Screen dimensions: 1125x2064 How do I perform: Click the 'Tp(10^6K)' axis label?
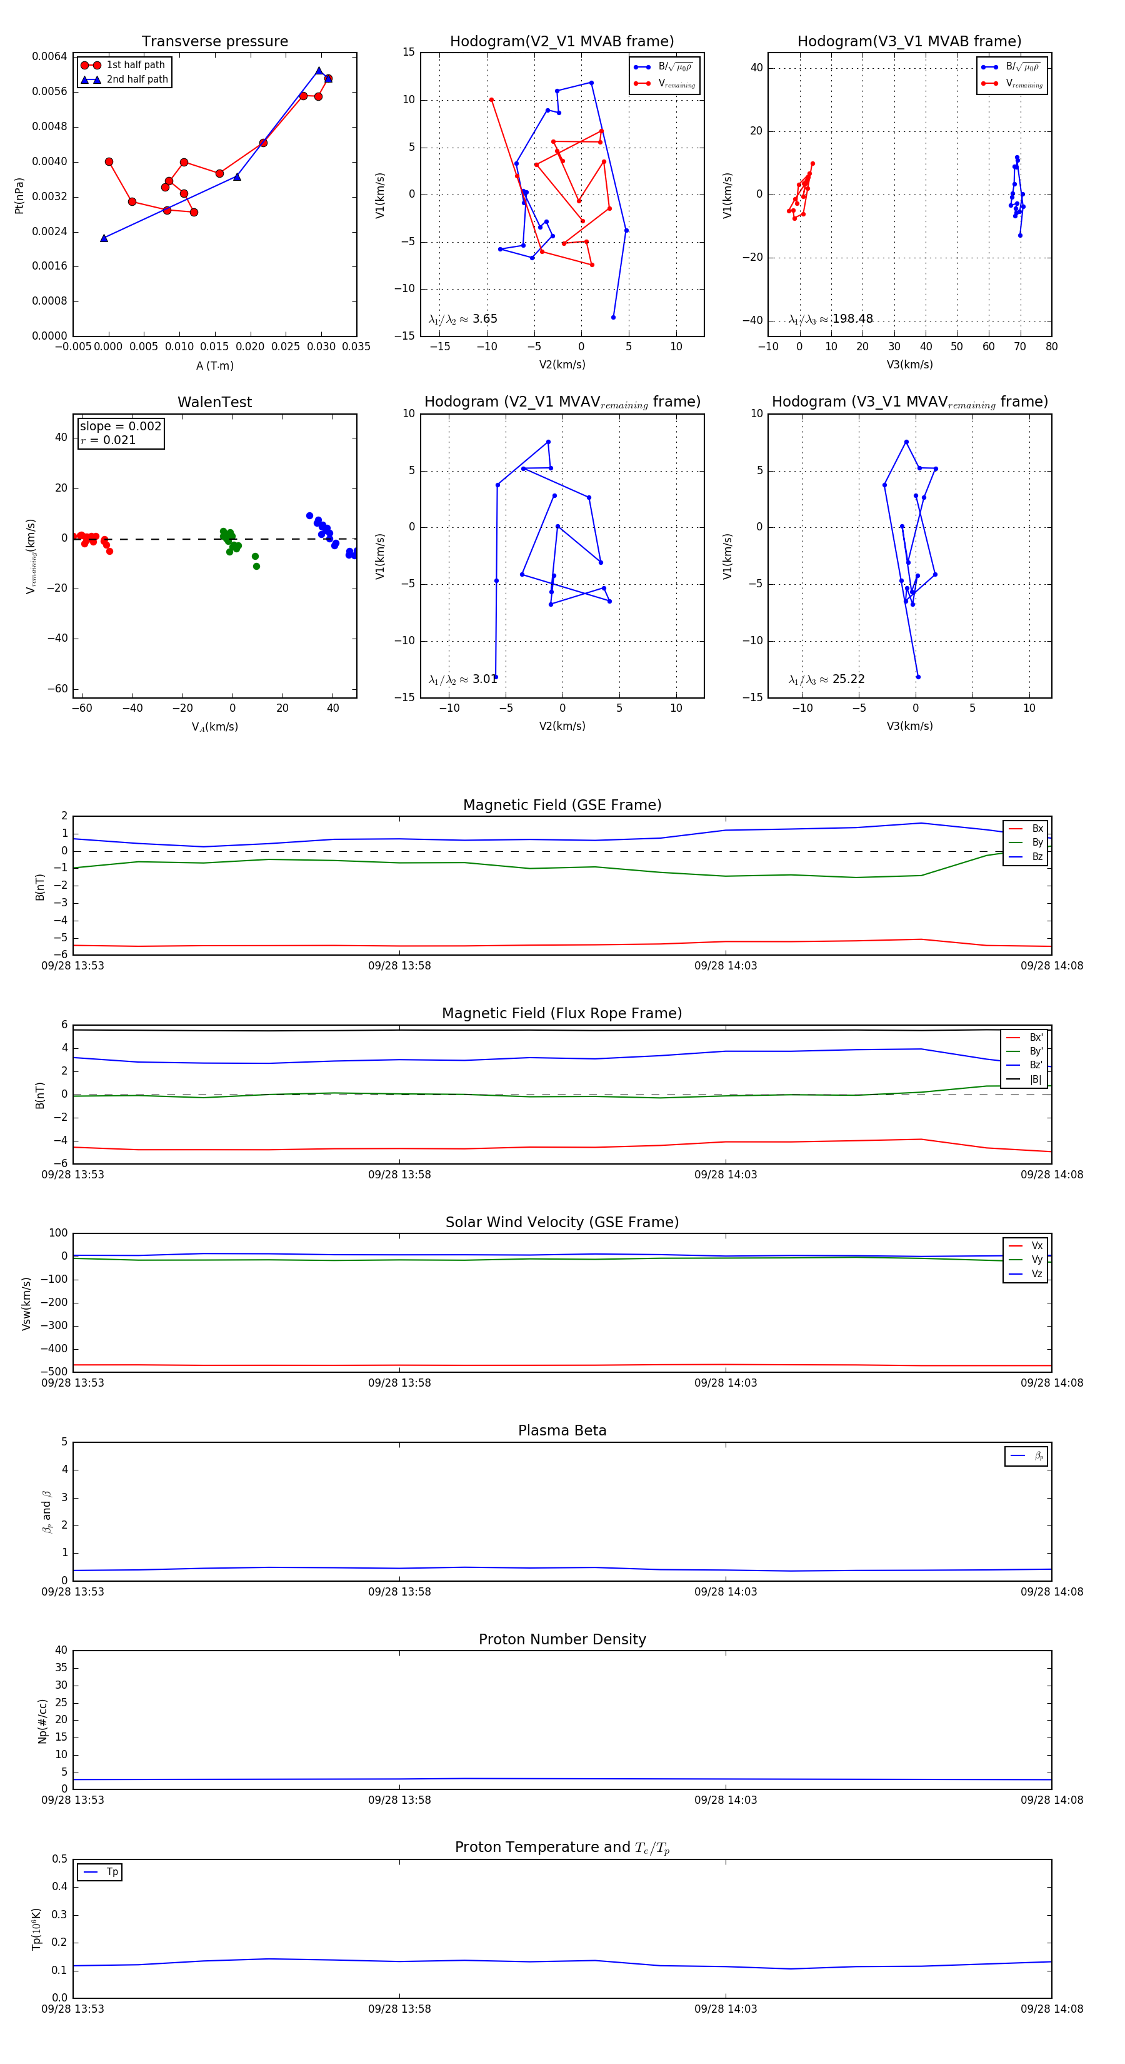(x=36, y=1929)
